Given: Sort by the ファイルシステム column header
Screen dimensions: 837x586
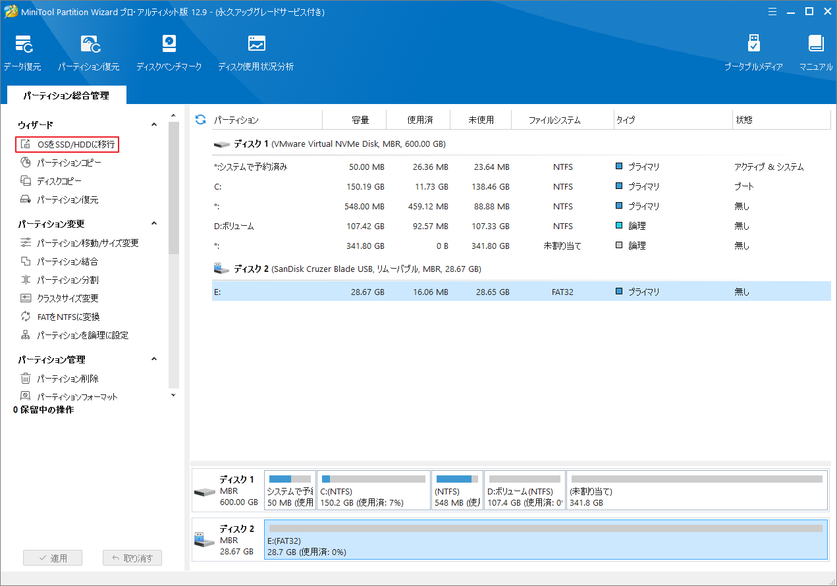Looking at the screenshot, I should 554,120.
